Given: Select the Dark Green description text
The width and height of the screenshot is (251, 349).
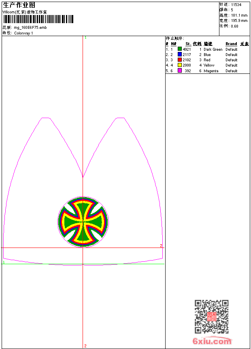Looking at the screenshot, I should (x=213, y=49).
